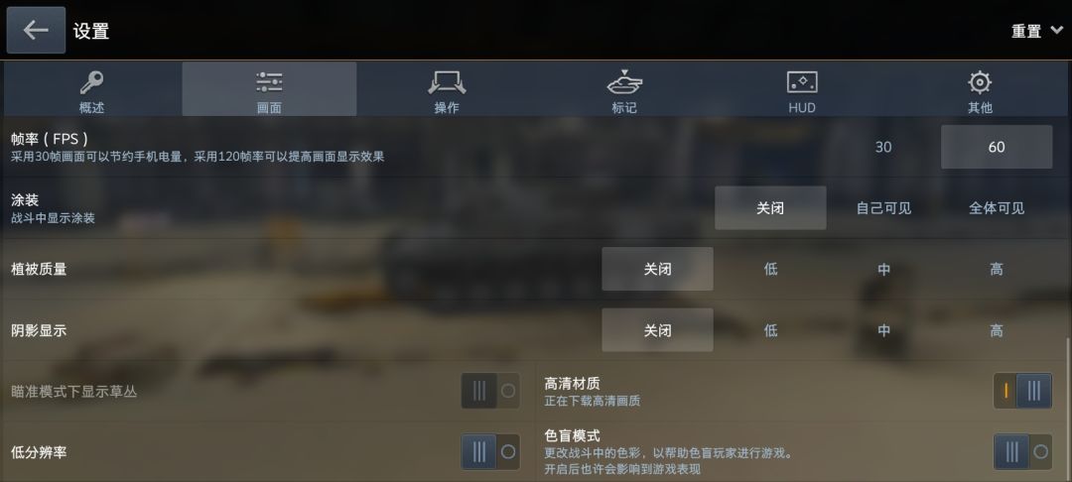Toggle the 低分辨率 switch
1072x482 pixels.
490,452
